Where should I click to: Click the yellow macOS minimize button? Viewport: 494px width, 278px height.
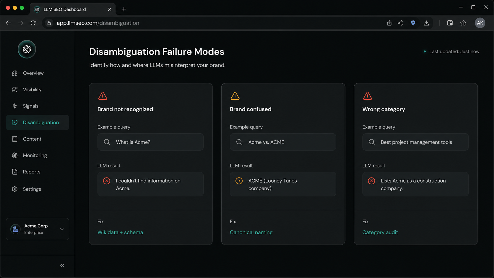[15, 8]
